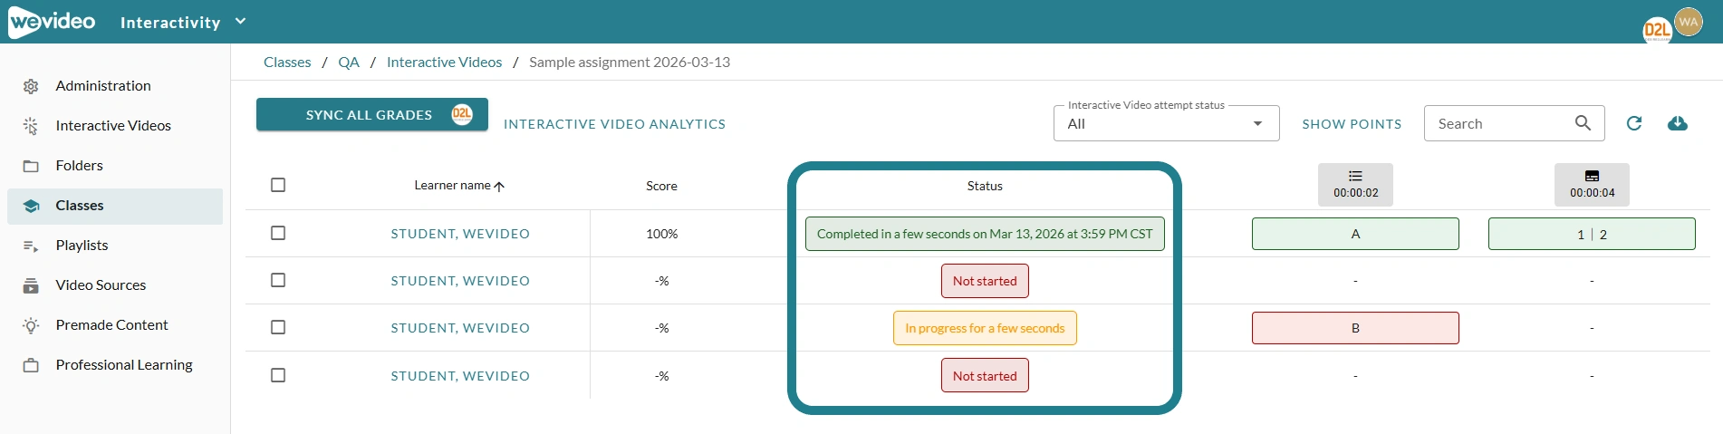Open question column at 00:00:04
This screenshot has height=434, width=1723.
pos(1592,185)
